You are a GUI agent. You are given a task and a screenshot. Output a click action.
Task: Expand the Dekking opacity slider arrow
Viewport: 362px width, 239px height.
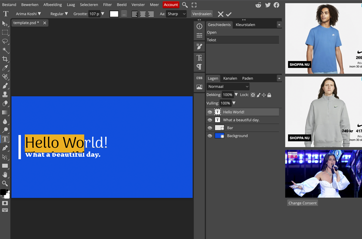(236, 95)
